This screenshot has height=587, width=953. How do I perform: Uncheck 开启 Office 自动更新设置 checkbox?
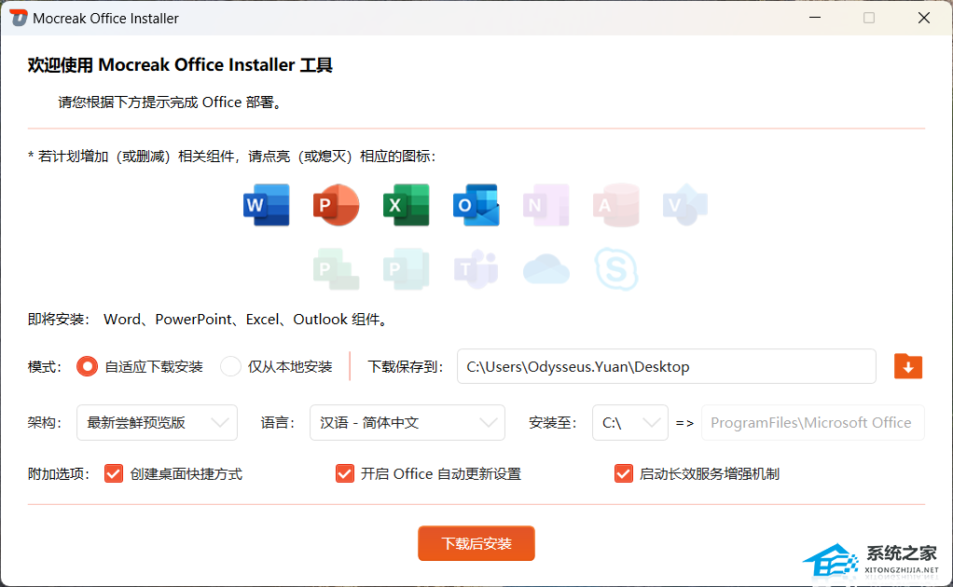click(x=345, y=473)
